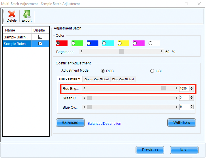Decrease Blue coefficient with down stepper
Image resolution: width=206 pixels, height=158 pixels.
coord(191,108)
